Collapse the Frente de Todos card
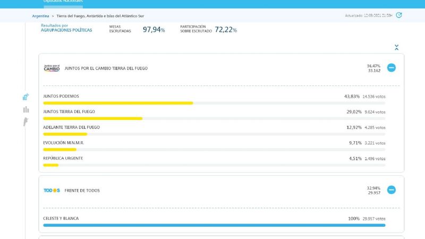The image size is (425, 239). 391,190
